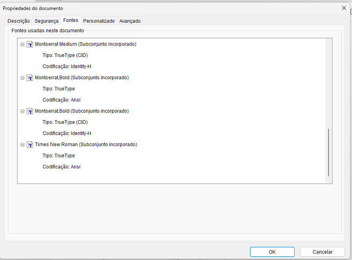The image size is (352, 260).
Task: Collapse the Montserrat,Bold entry with CID type
Action: click(x=22, y=111)
